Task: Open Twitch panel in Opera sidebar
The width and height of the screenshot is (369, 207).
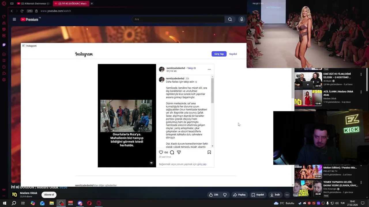Action: click(4, 45)
